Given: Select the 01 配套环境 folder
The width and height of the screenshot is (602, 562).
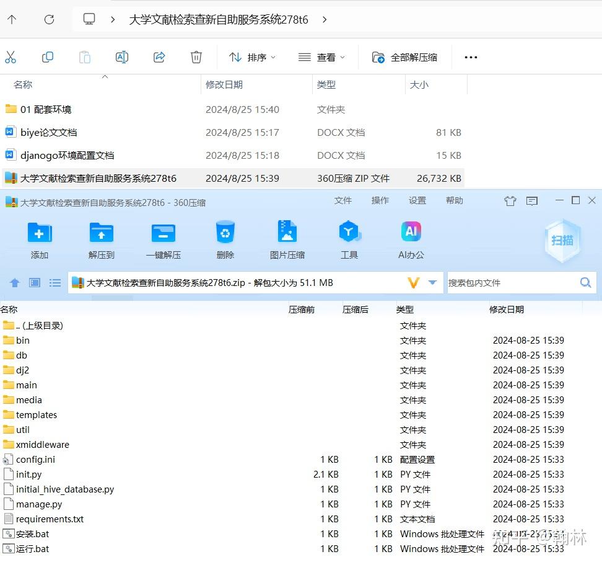Looking at the screenshot, I should [46, 110].
